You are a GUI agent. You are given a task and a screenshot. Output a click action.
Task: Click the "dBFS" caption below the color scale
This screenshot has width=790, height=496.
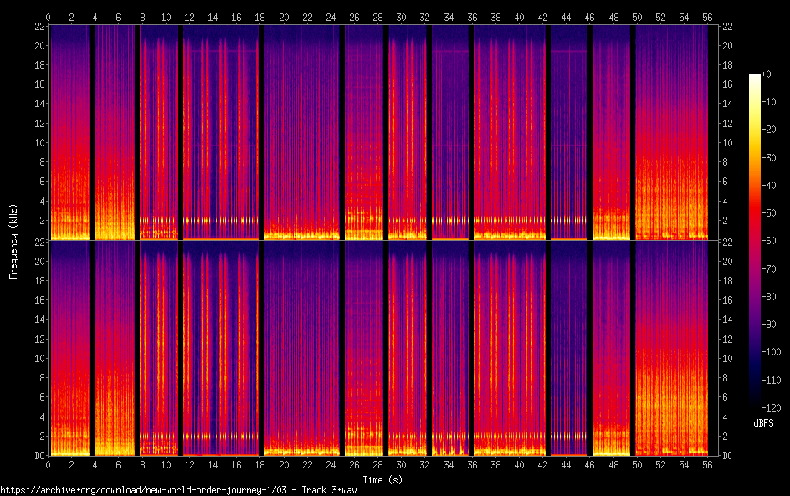point(762,423)
